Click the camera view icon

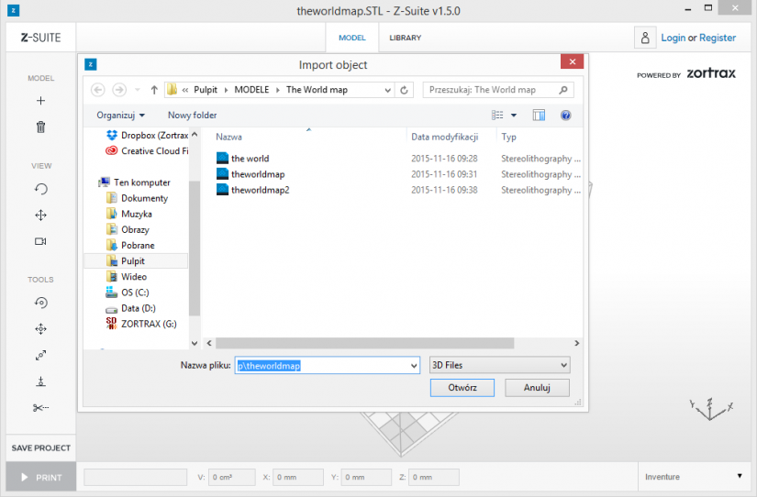pyautogui.click(x=40, y=241)
